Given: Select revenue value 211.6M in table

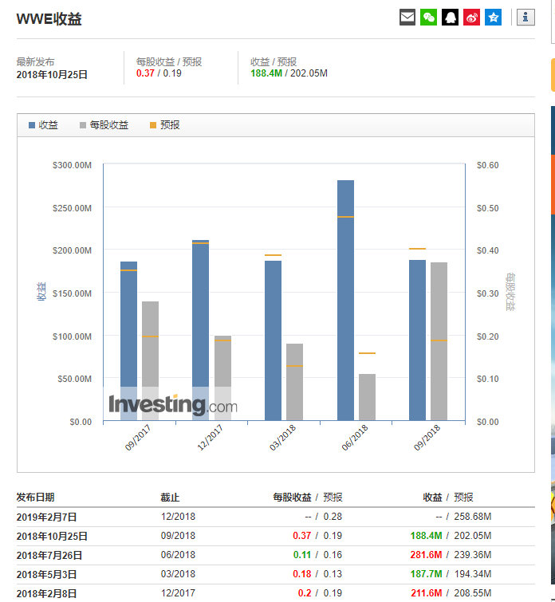Looking at the screenshot, I should [x=427, y=593].
